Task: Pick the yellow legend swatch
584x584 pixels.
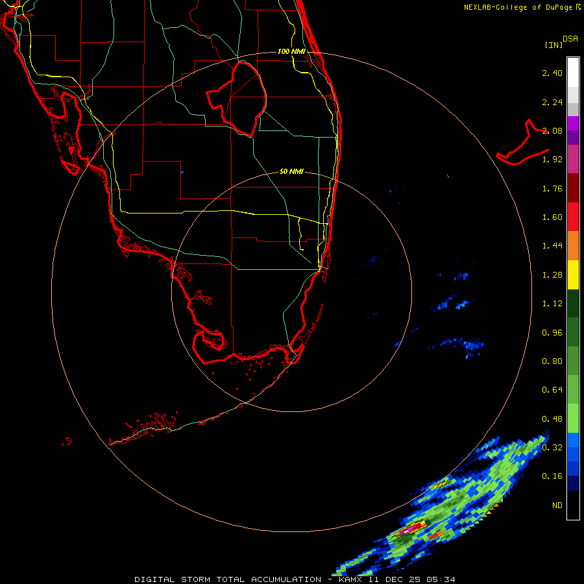Action: [573, 274]
